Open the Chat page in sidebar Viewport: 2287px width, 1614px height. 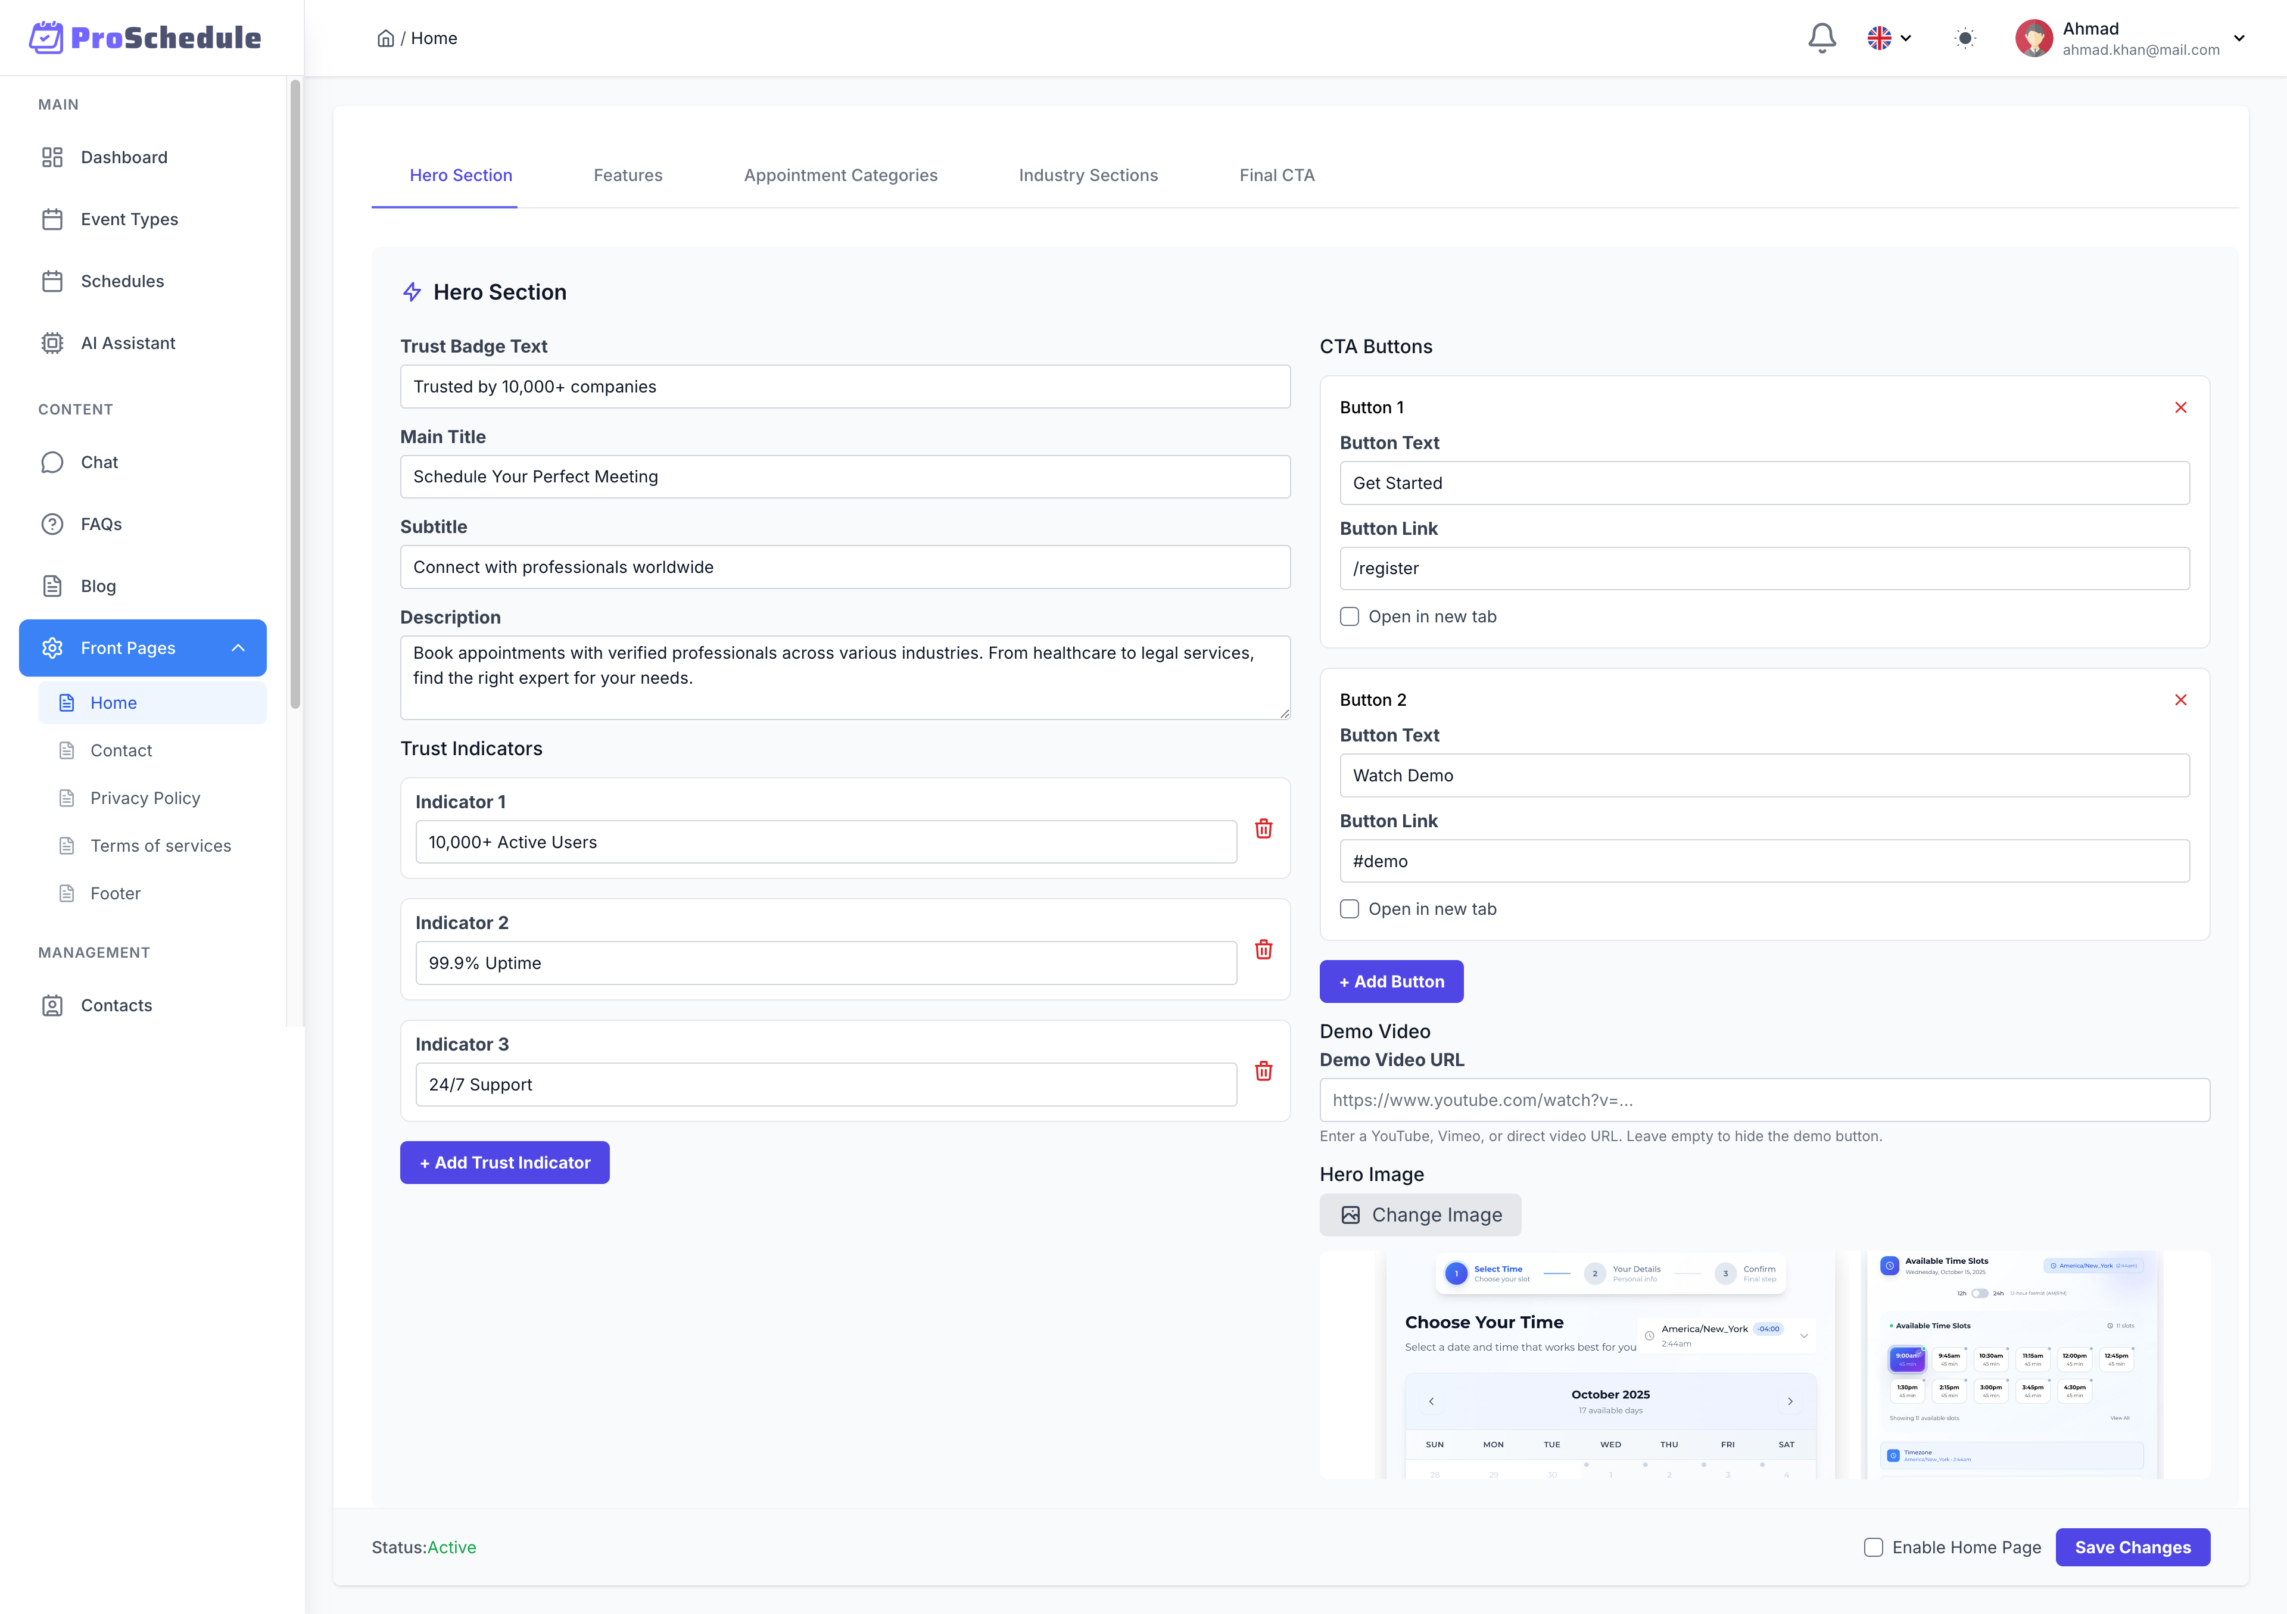(99, 462)
